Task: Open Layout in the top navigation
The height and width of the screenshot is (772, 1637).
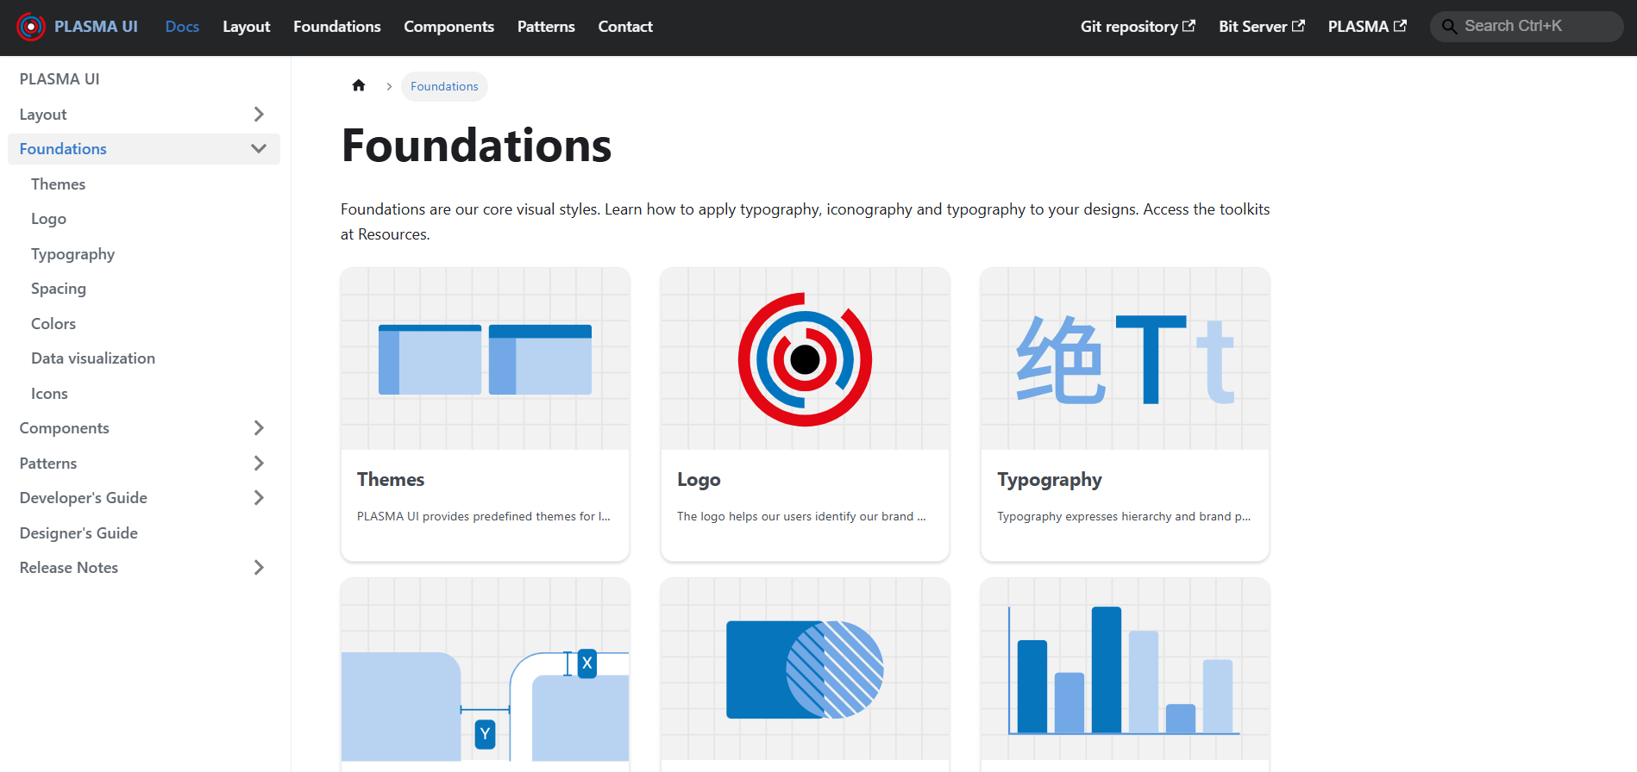Action: click(247, 27)
